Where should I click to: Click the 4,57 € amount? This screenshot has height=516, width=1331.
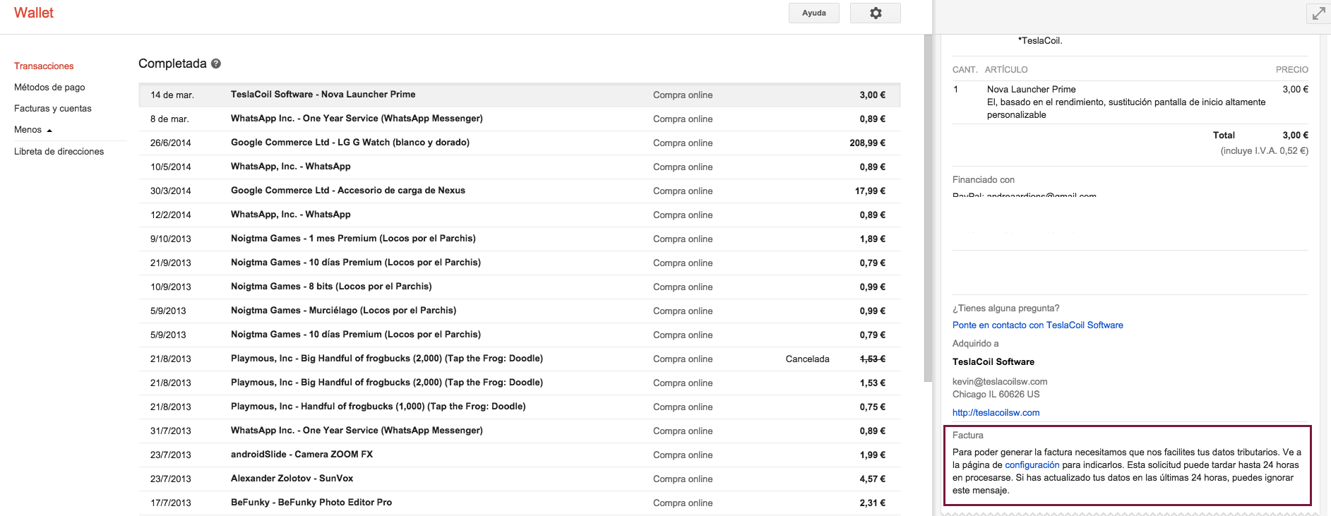coord(872,479)
